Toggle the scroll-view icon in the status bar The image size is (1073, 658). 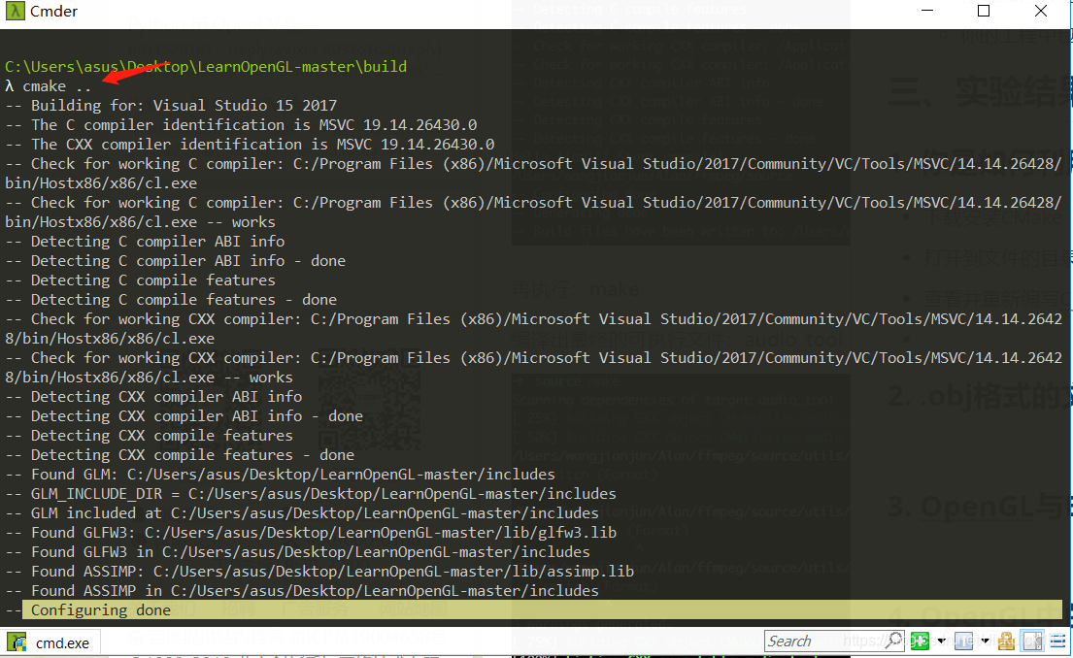1032,641
